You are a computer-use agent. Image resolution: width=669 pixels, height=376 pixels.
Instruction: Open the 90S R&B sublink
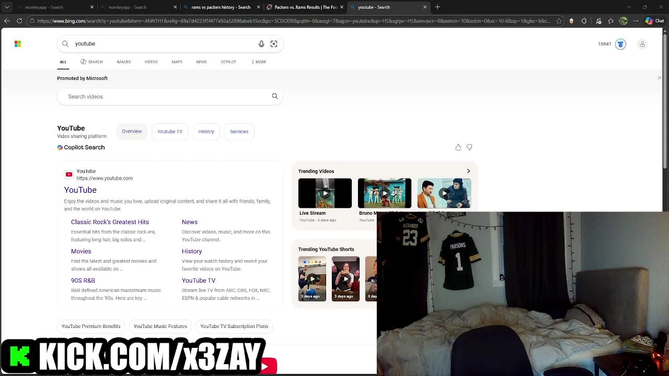[x=83, y=280]
